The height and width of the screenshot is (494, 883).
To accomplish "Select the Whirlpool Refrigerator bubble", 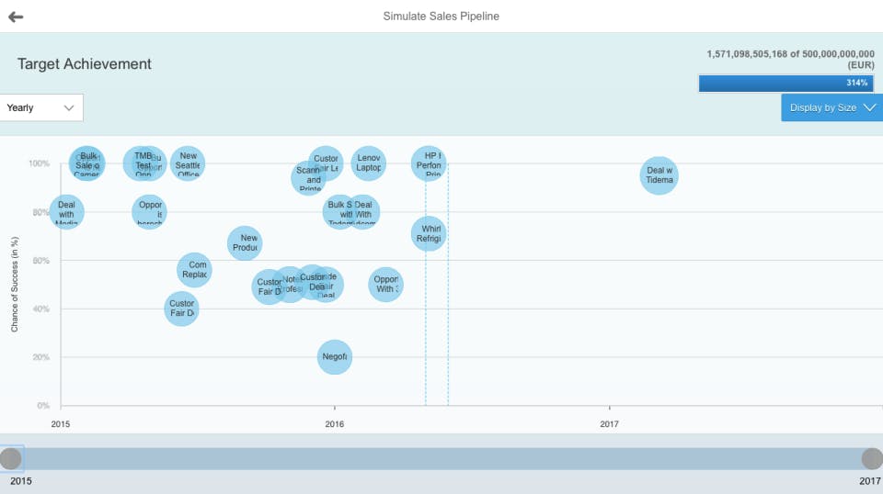I will pyautogui.click(x=429, y=233).
